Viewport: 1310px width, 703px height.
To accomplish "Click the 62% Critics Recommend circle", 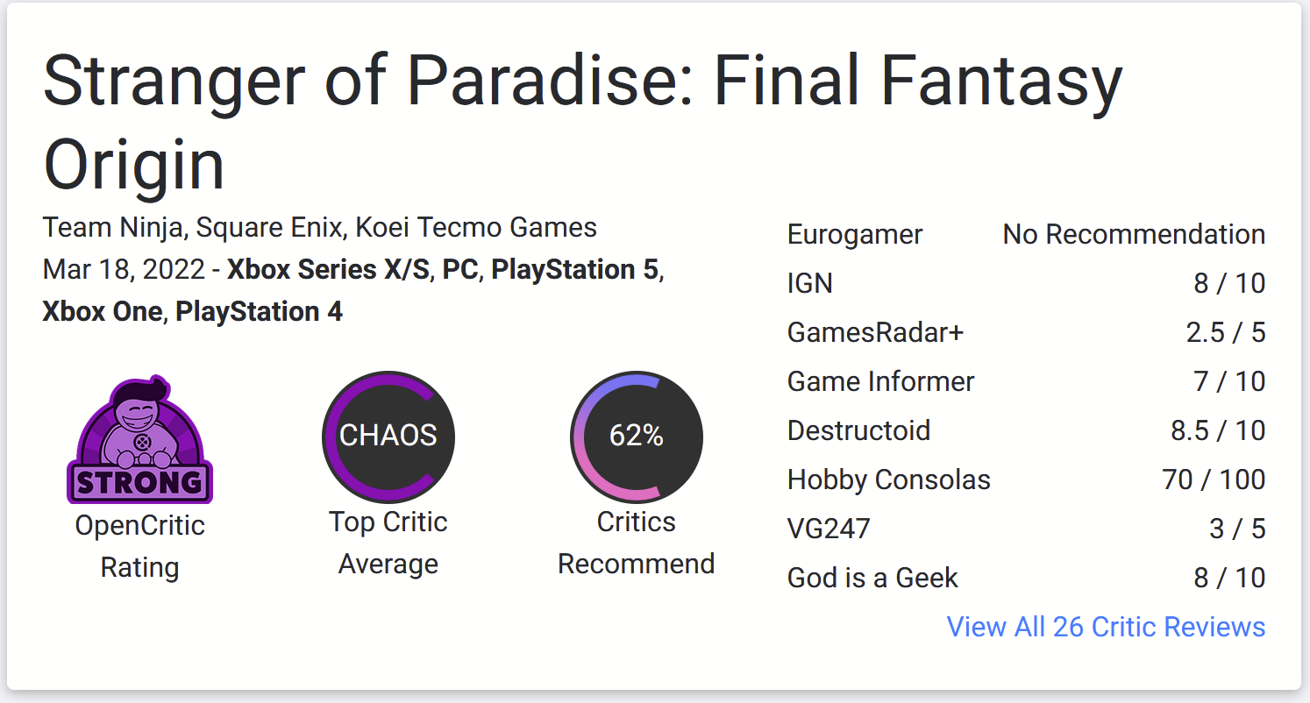I will pos(637,436).
